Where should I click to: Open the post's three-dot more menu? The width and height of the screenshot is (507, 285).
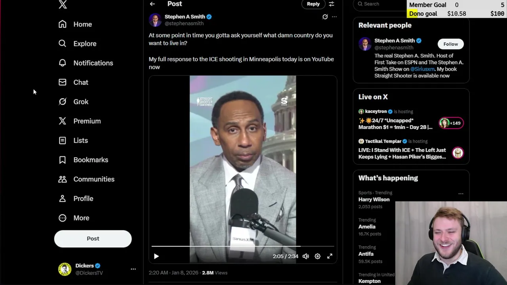coord(334,17)
